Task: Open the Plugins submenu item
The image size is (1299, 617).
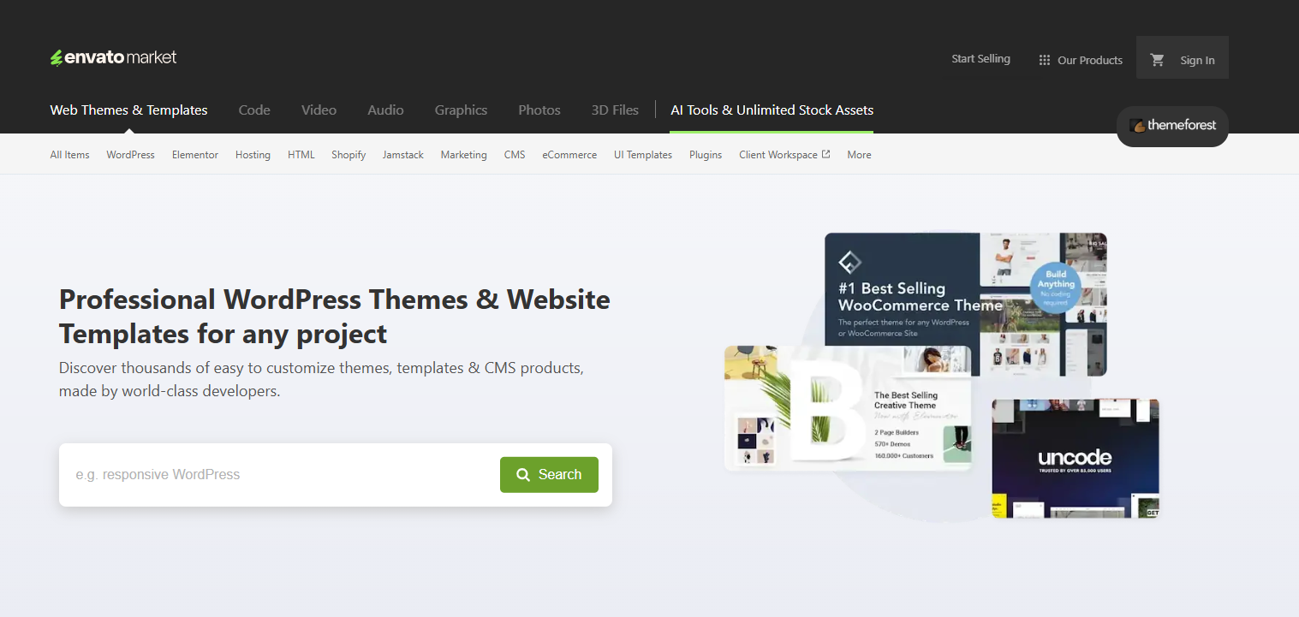Action: point(706,155)
